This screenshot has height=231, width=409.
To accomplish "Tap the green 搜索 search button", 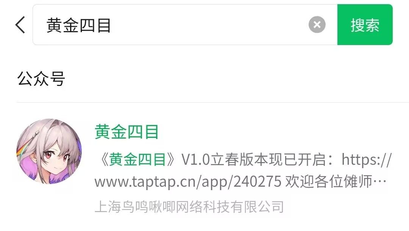I will click(365, 25).
